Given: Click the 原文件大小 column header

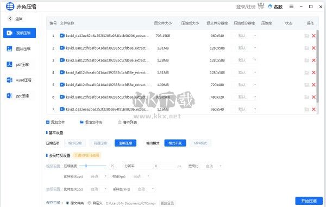Looking at the screenshot, I should click(x=163, y=23).
